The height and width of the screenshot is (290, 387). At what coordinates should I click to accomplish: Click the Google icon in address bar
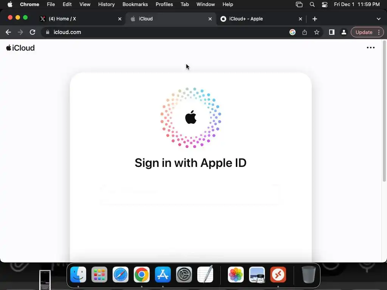pos(293,32)
